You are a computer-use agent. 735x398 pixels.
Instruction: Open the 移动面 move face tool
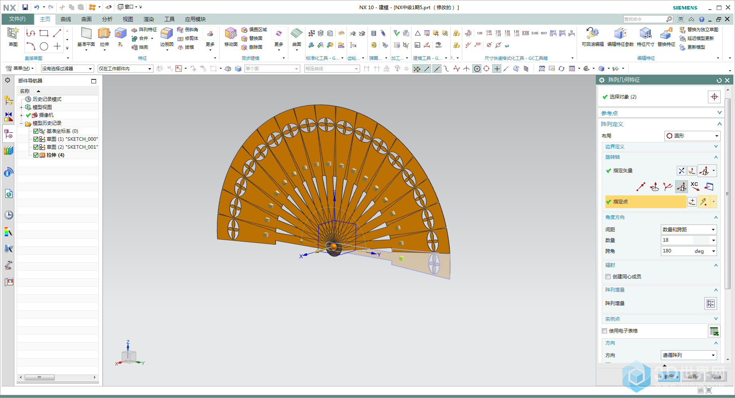(231, 37)
